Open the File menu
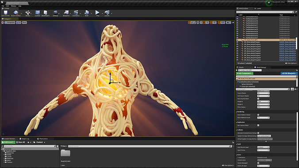Image resolution: width=299 pixels, height=168 pixels. [3, 6]
